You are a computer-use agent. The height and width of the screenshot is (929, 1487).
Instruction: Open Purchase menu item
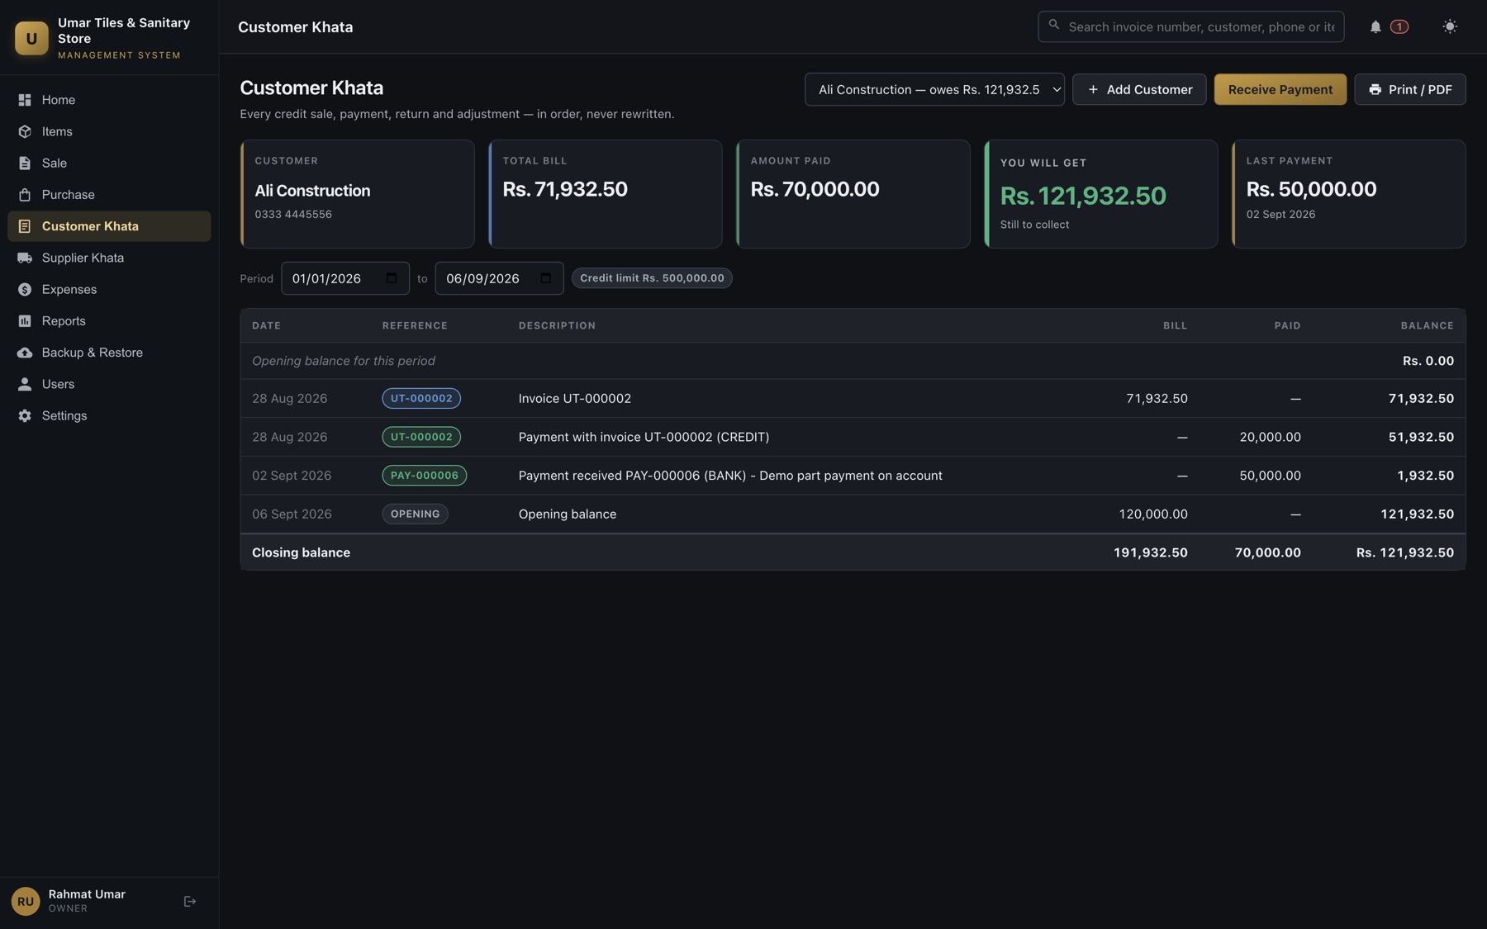[x=109, y=195]
